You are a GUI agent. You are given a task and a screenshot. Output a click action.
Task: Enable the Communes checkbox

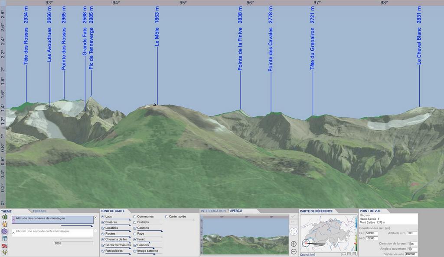pos(135,216)
